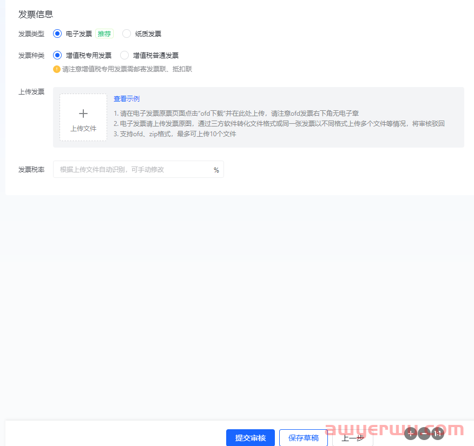Click the 上传发票 field label
This screenshot has width=474, height=446.
[x=31, y=91]
